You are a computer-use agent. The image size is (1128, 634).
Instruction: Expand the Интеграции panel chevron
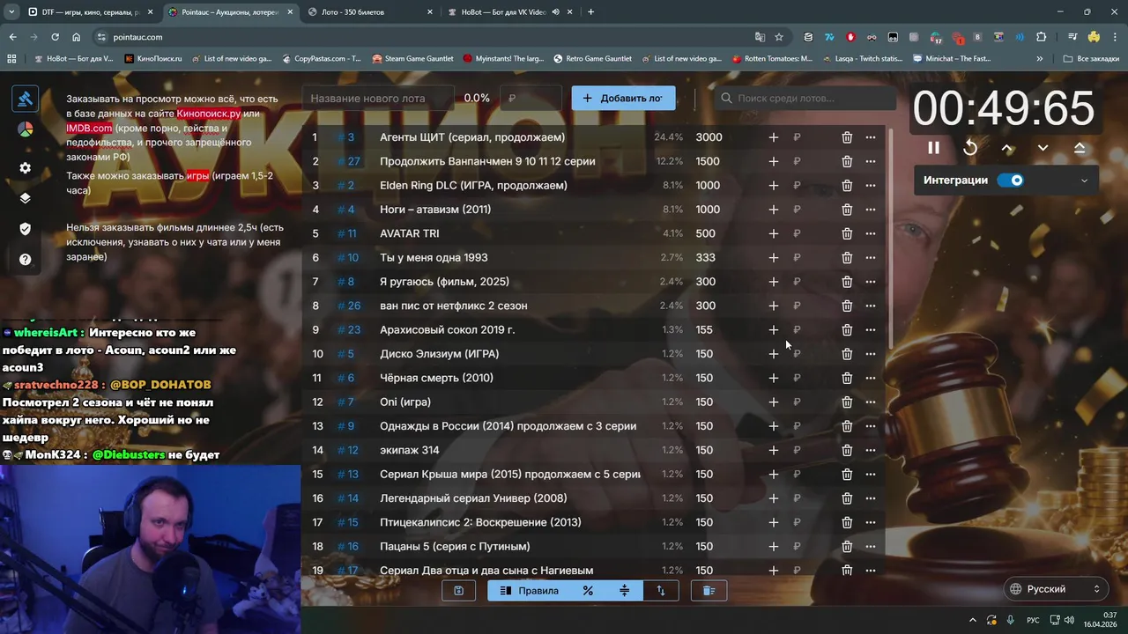click(x=1084, y=181)
